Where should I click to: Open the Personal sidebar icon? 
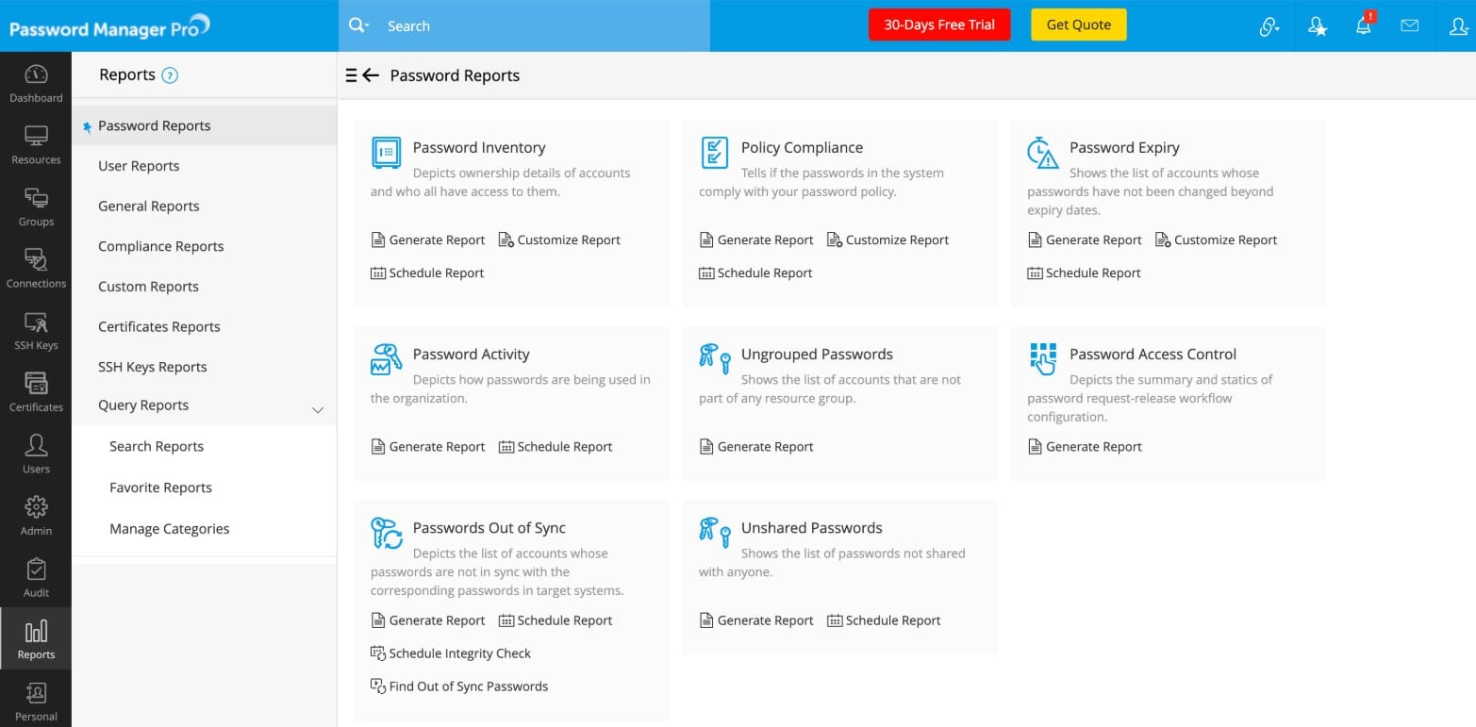coord(36,702)
